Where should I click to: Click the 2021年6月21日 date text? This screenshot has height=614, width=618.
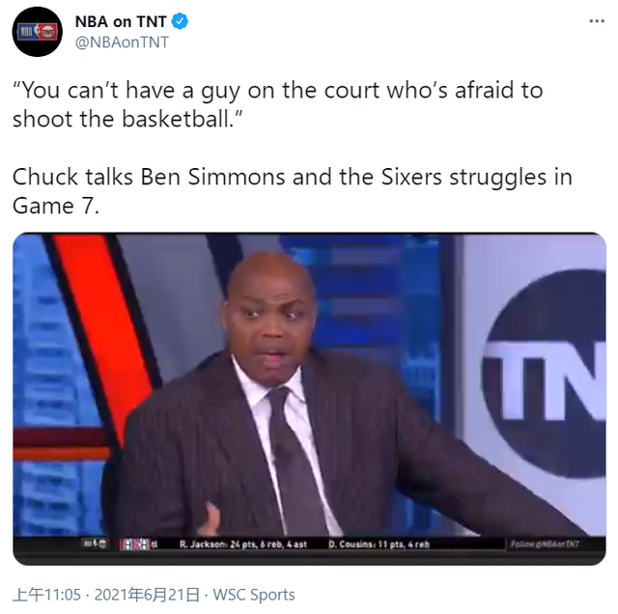147,595
